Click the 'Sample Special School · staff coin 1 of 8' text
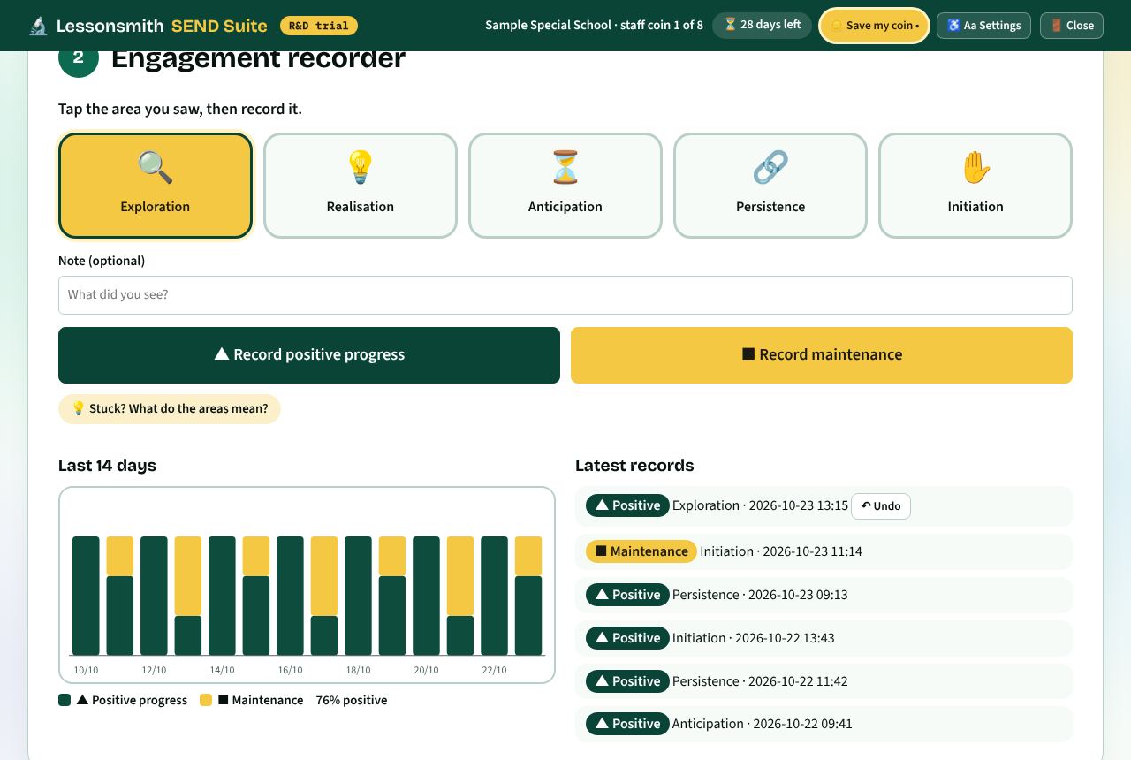1131x760 pixels. 595,26
